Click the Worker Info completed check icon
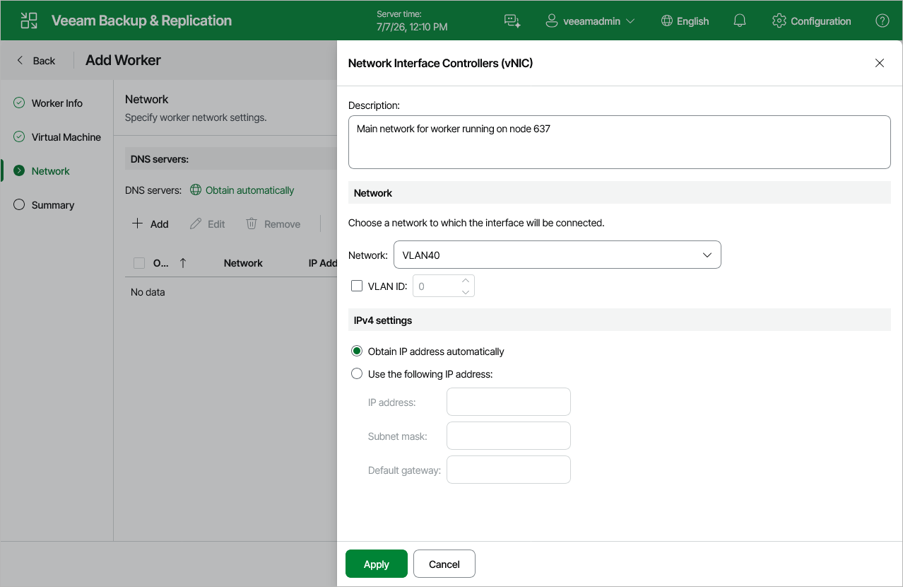The height and width of the screenshot is (587, 903). coord(19,103)
